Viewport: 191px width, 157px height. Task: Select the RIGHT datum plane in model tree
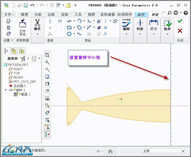click(x=16, y=69)
